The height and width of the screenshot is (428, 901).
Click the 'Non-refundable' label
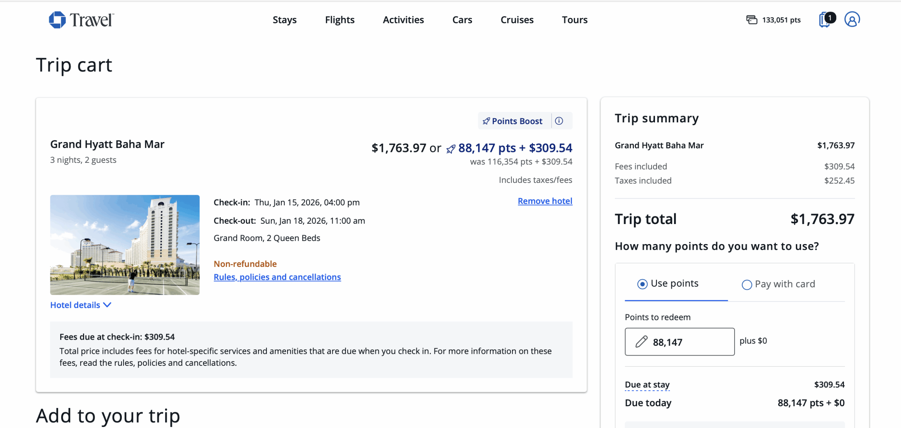click(245, 264)
